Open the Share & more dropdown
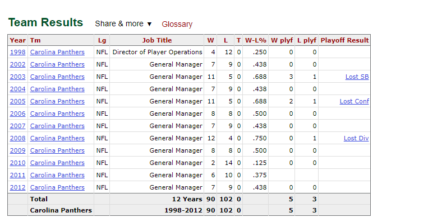This screenshot has width=428, height=222. (123, 24)
